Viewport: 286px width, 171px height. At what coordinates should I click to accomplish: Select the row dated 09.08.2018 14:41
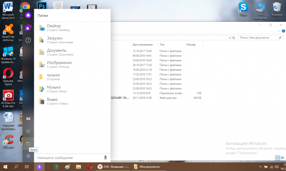pos(157,56)
